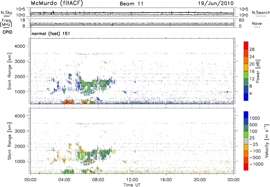Click the Slant Range [km] label of velocity panel
The width and height of the screenshot is (270, 187).
[9, 141]
